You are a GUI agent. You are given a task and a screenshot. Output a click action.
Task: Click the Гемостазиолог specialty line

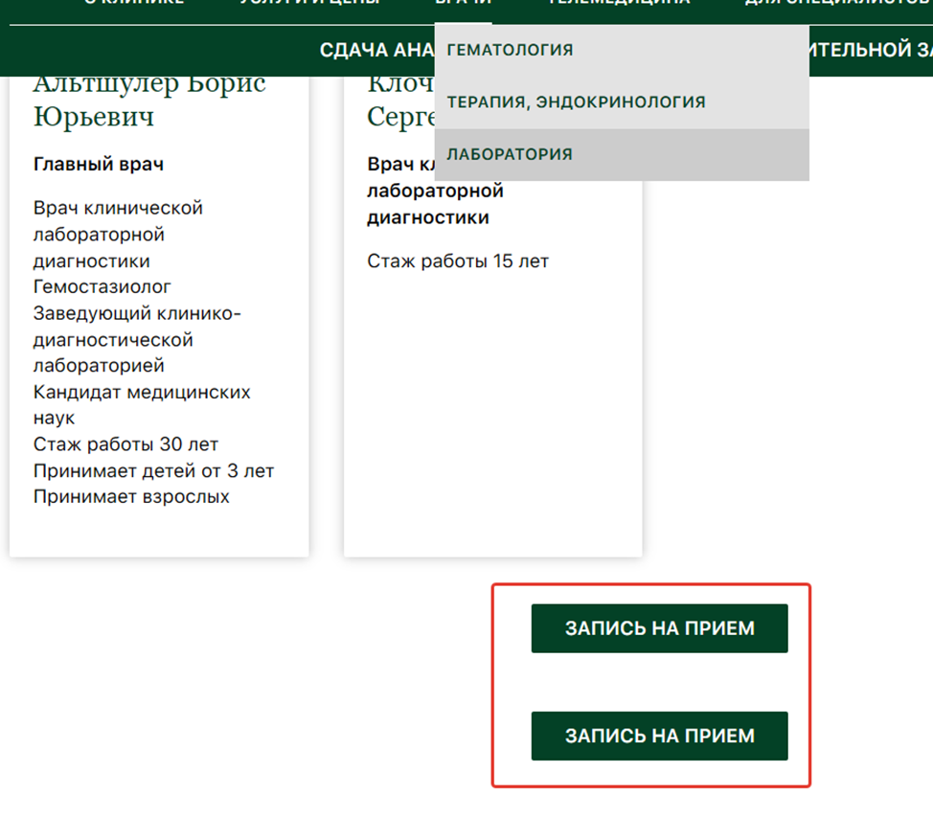pos(102,286)
